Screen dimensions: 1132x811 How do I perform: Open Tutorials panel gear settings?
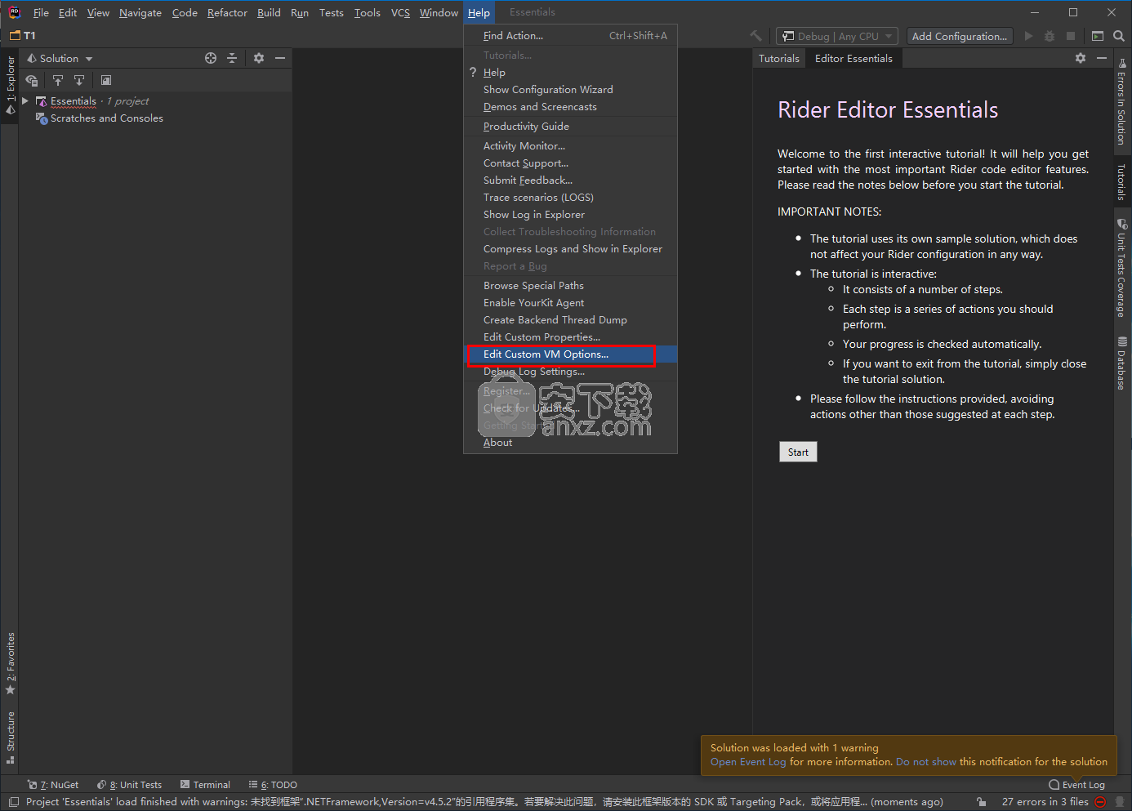coord(1081,58)
